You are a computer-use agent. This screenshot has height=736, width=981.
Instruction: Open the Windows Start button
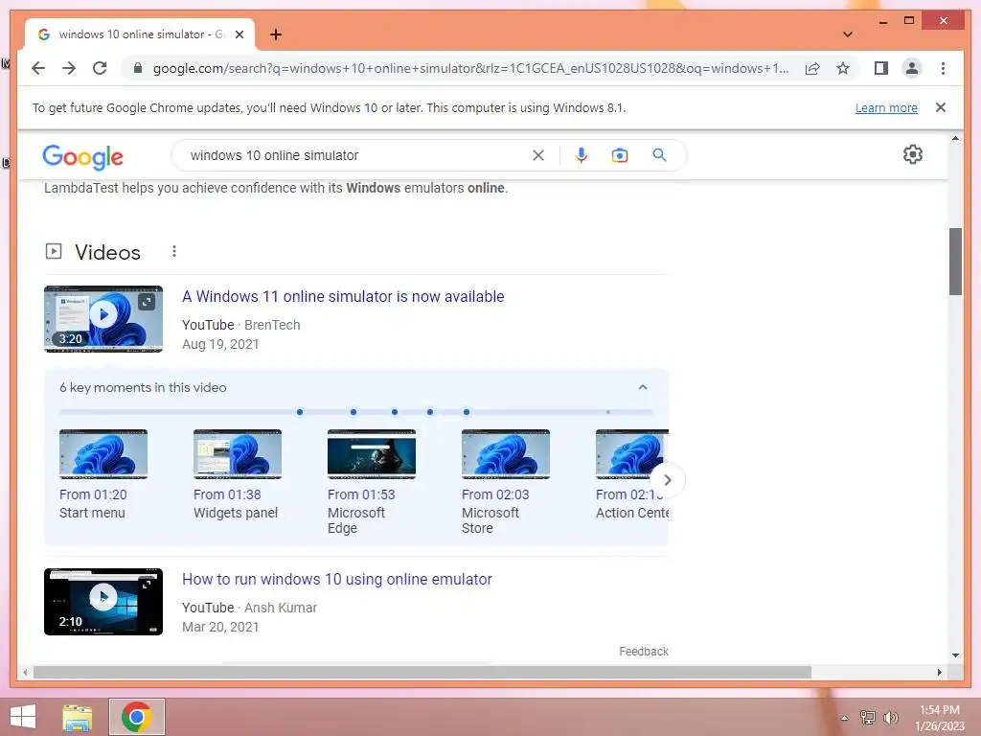23,717
